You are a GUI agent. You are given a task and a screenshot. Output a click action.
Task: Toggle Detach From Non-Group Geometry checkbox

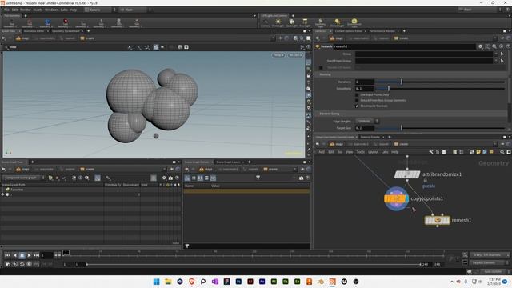tap(357, 100)
